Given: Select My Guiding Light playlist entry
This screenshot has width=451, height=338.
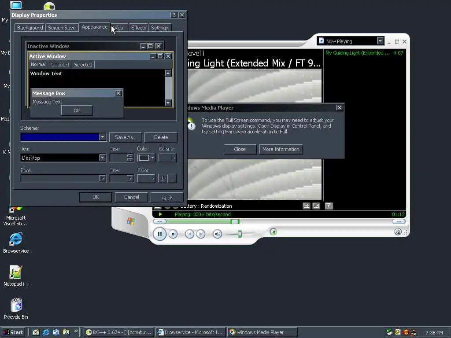Looking at the screenshot, I should [364, 53].
